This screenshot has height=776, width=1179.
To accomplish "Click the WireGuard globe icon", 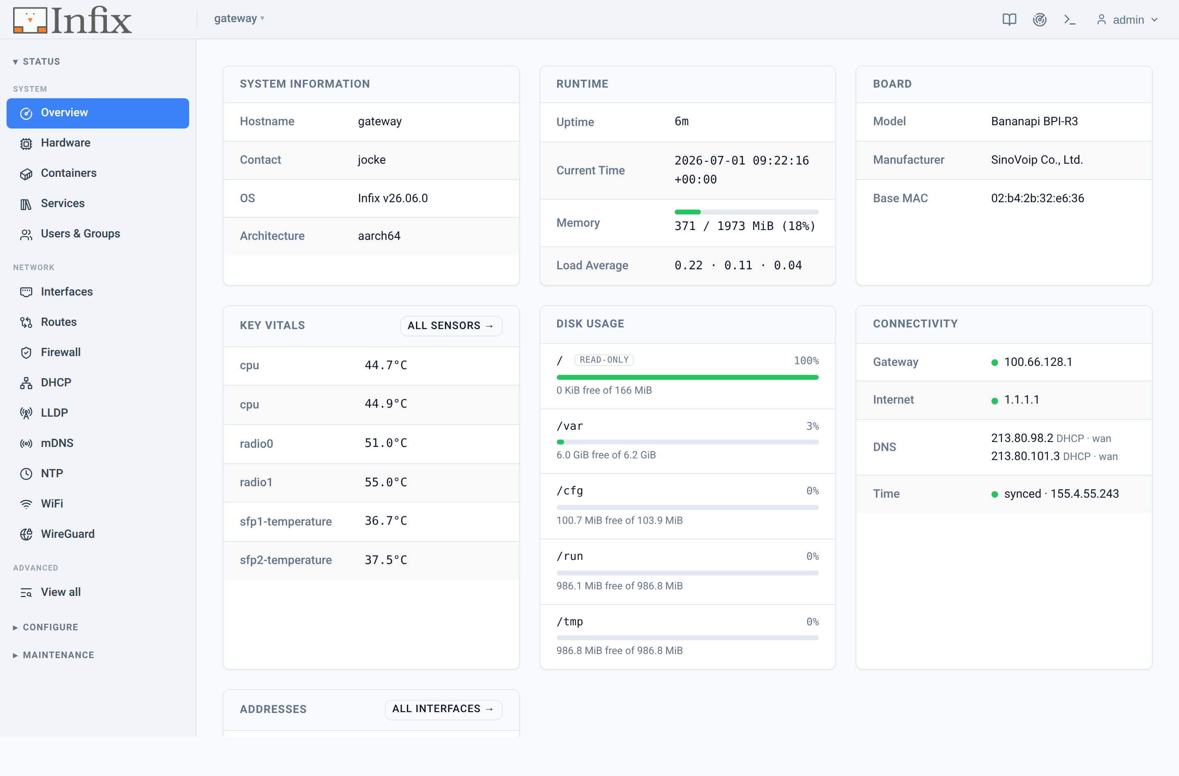I will coord(26,535).
